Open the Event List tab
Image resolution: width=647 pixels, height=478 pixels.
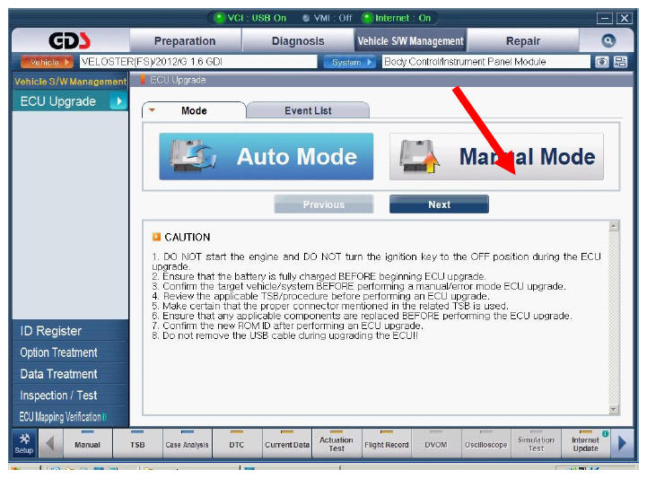pos(308,110)
